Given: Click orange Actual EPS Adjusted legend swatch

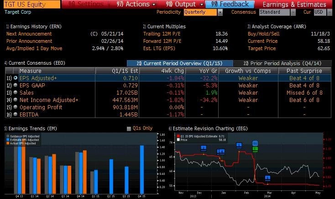Looking at the screenshot, I should tap(8, 143).
